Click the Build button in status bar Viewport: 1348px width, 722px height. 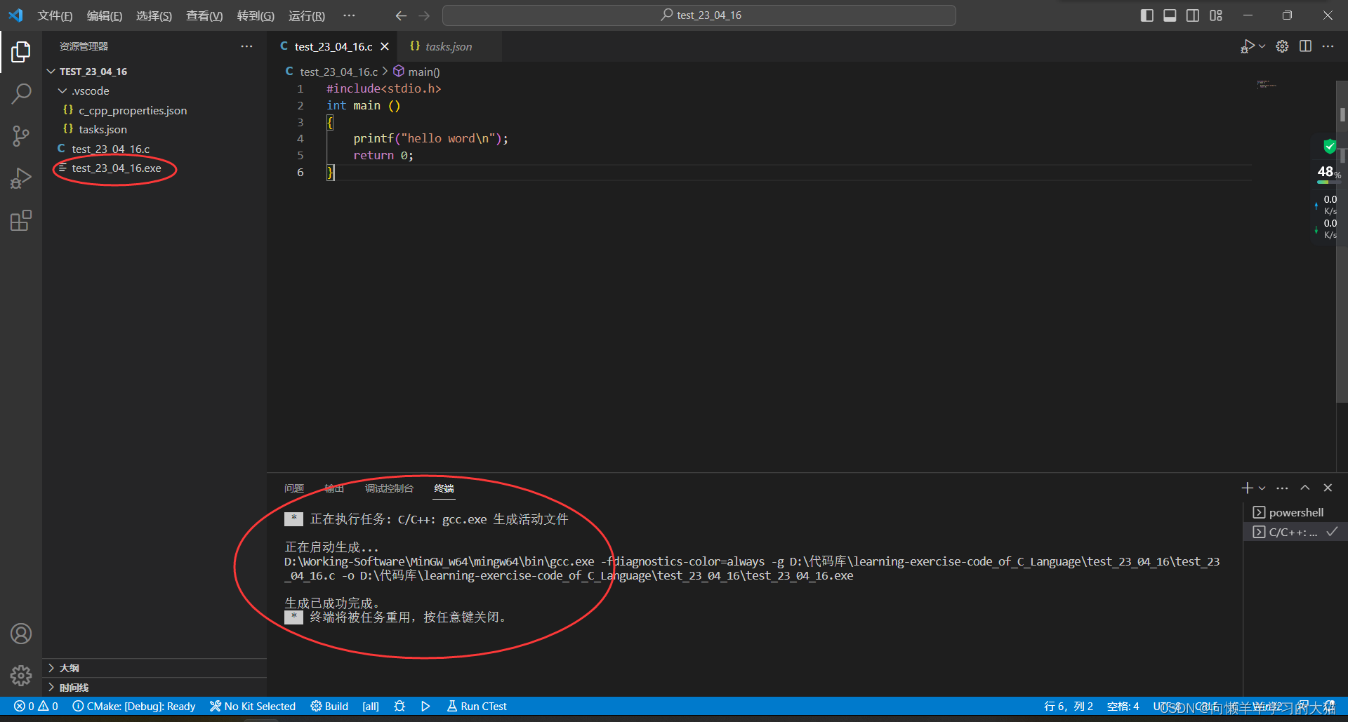(x=329, y=706)
